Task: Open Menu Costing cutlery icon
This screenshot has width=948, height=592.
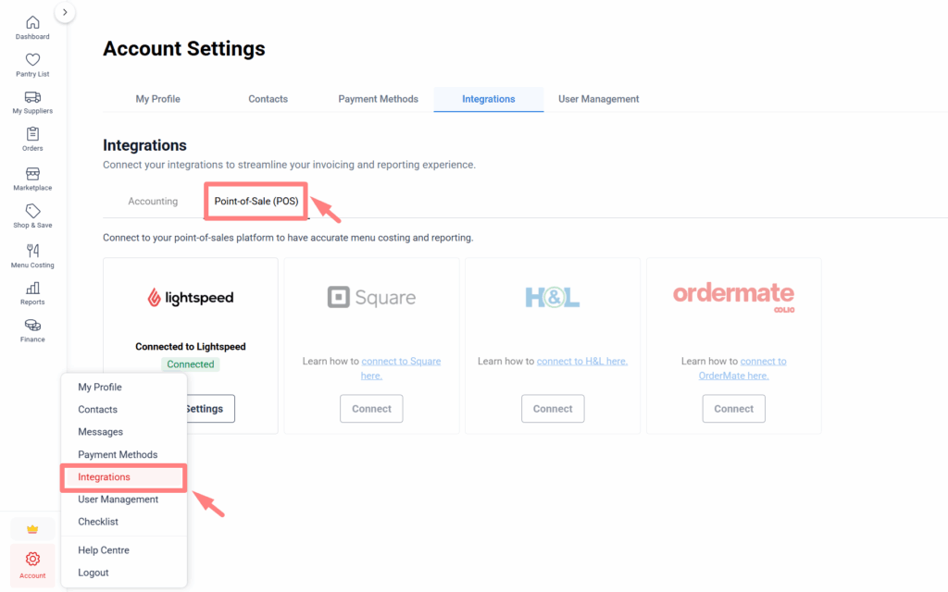Action: (32, 251)
